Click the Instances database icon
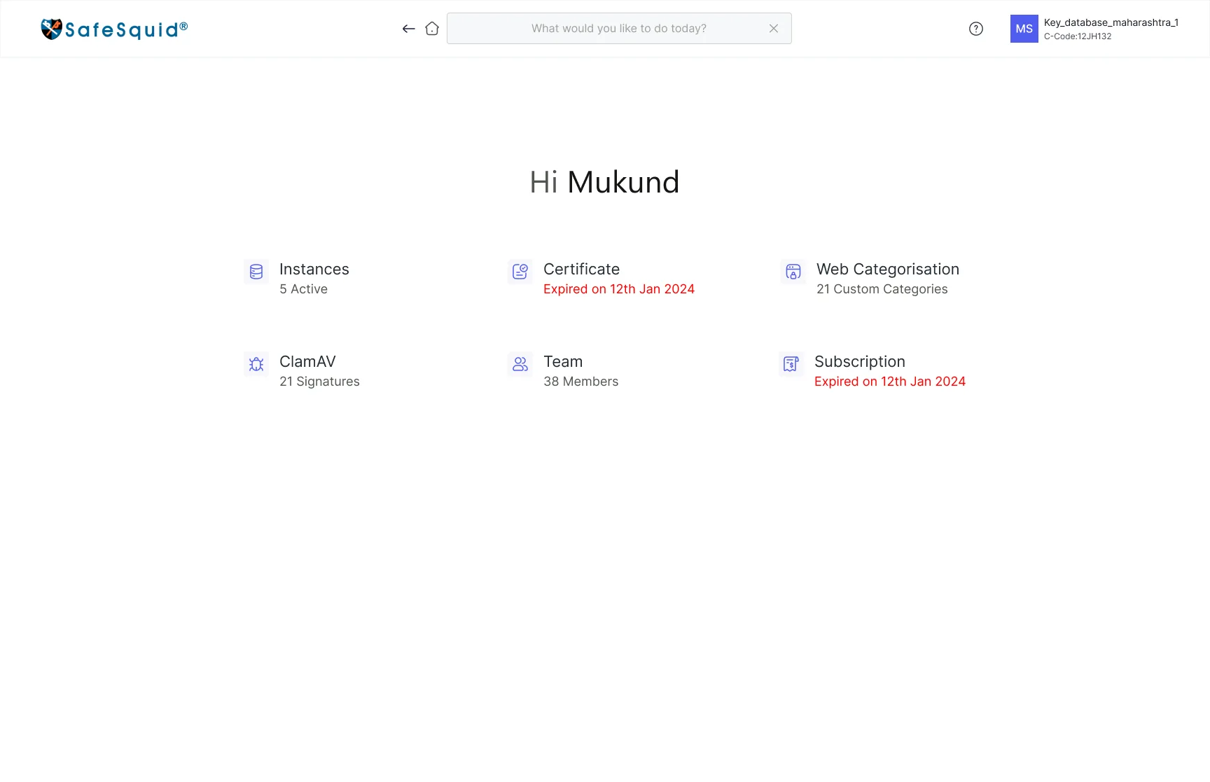This screenshot has width=1210, height=782. pyautogui.click(x=256, y=272)
